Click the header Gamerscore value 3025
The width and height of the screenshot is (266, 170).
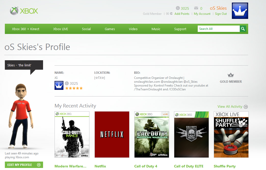coord(185,8)
